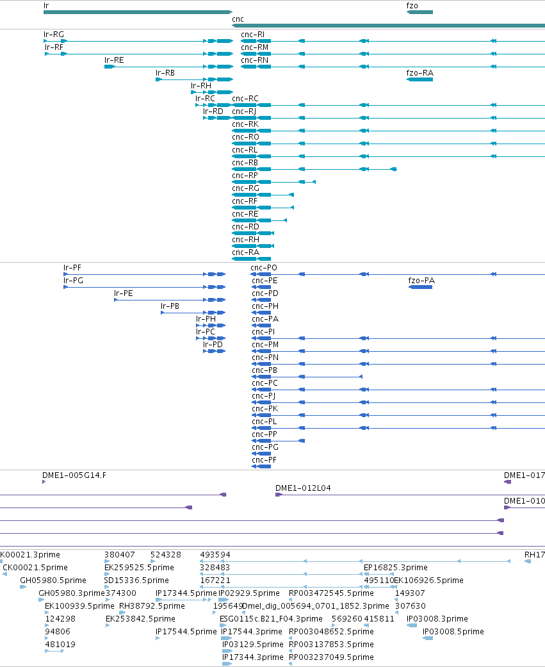This screenshot has height=667, width=545.
Task: Select protein cnc-PI
Action: [x=398, y=338]
